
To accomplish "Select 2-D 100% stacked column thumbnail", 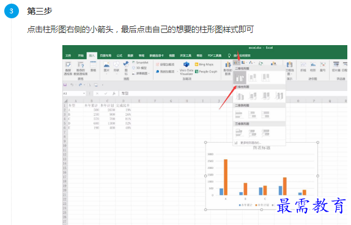I will point(266,77).
